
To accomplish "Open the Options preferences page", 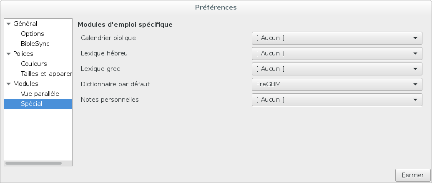I will click(32, 34).
